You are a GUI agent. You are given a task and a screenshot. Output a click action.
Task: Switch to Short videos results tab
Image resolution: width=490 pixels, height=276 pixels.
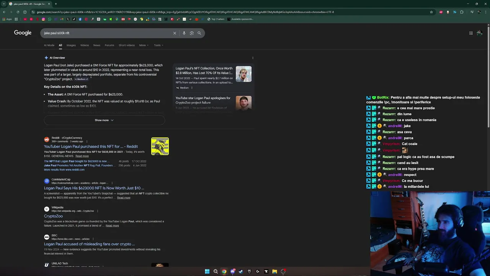[126, 45]
